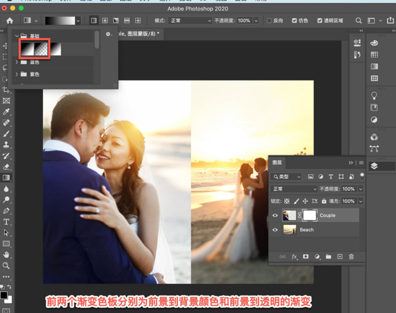Disable the 透明区域 transparency checkbox

[319, 20]
